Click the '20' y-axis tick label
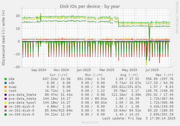Viewport: 180px width, 126px height. point(18,16)
